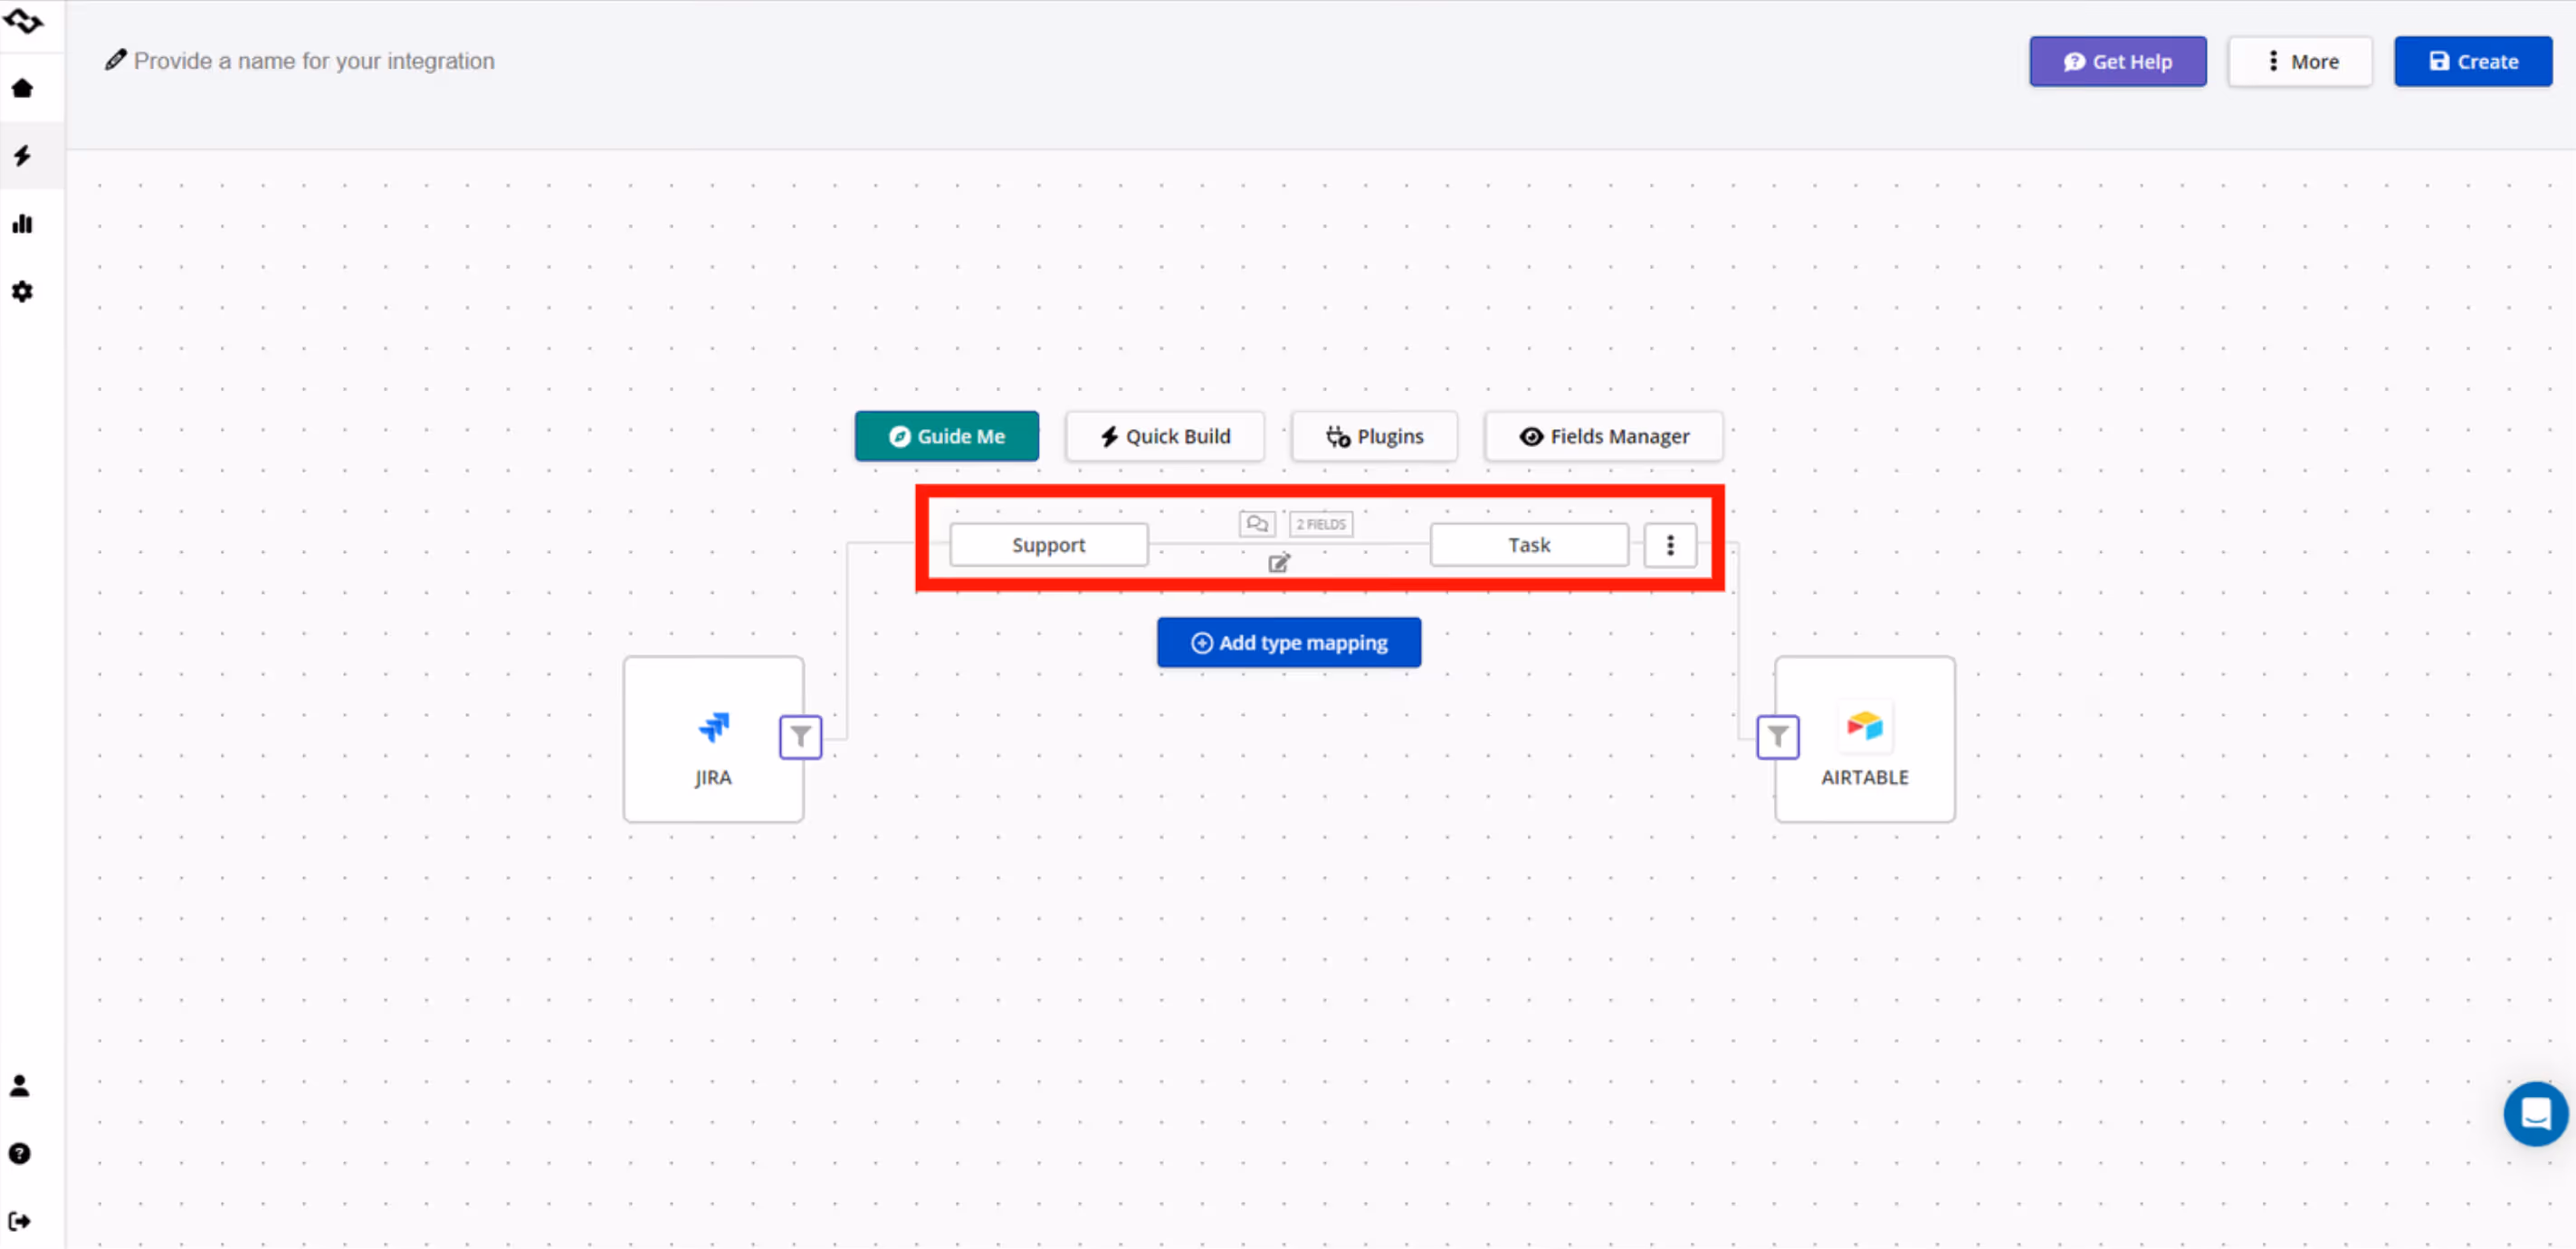Click the logout icon at bottom

coord(20,1221)
